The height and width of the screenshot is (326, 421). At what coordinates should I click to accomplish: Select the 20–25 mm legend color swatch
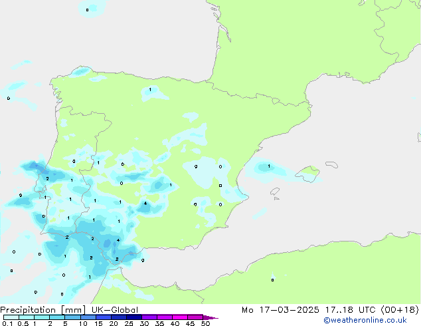[x=118, y=317]
